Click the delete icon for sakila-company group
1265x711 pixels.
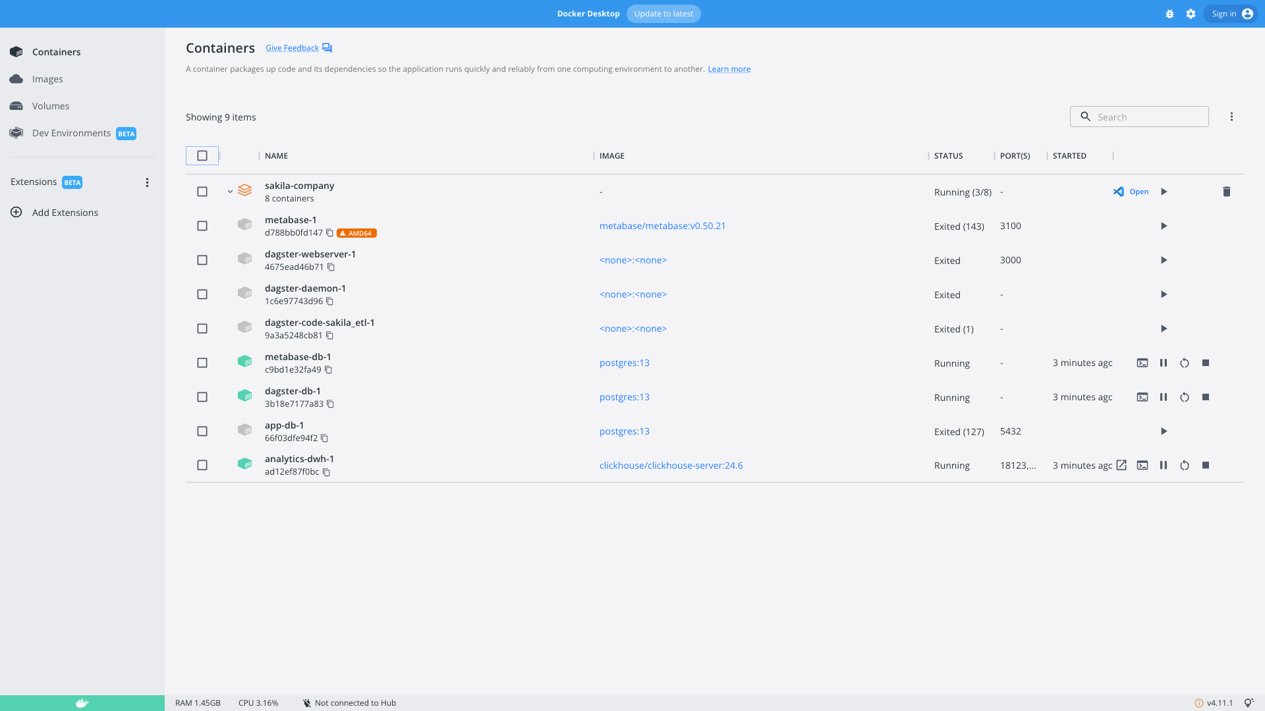tap(1227, 191)
